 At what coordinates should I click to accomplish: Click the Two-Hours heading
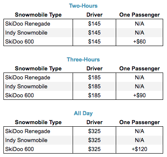(83, 6)
